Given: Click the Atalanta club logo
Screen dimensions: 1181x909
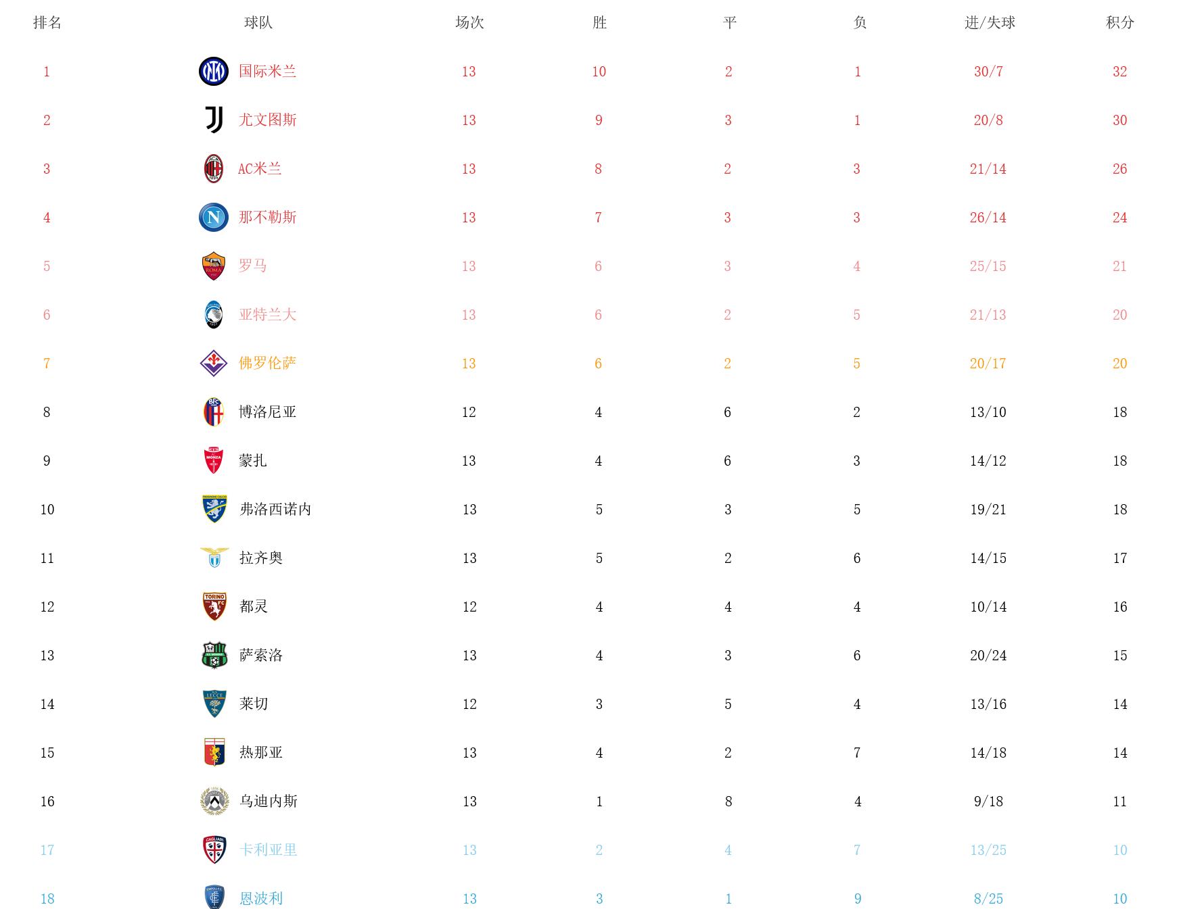Looking at the screenshot, I should coord(214,315).
